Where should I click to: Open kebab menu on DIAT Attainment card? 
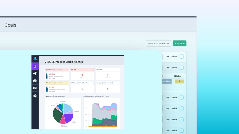[x=68, y=70]
